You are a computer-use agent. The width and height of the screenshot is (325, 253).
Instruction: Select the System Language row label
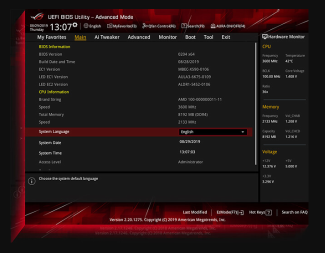pyautogui.click(x=54, y=131)
